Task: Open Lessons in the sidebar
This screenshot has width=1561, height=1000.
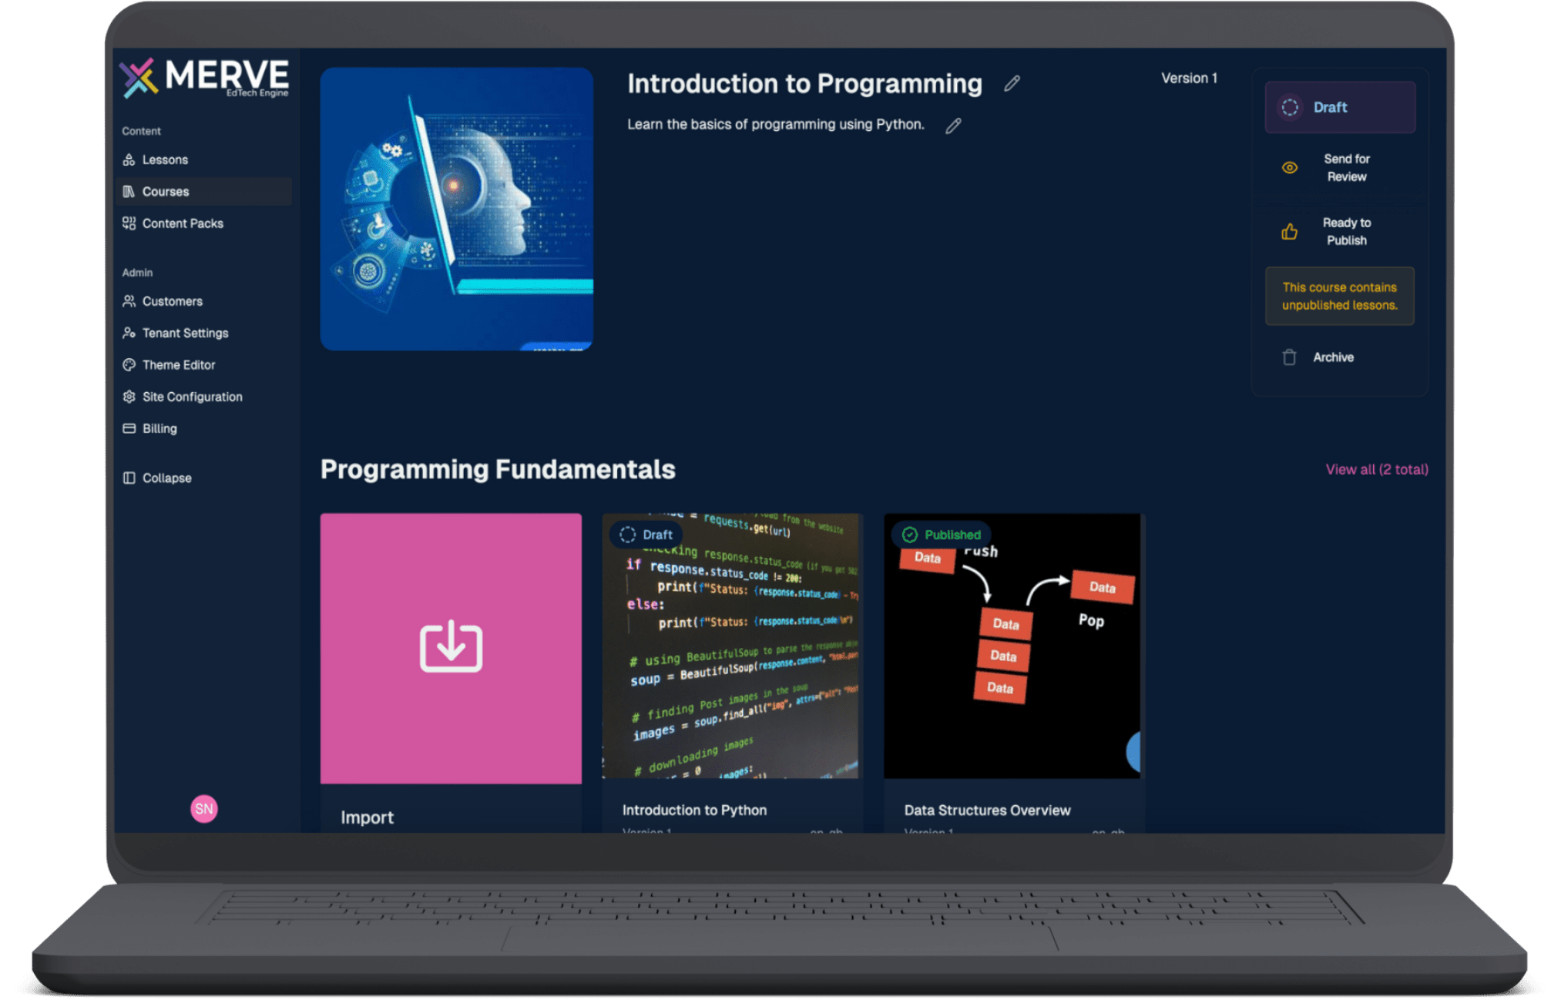Action: pyautogui.click(x=165, y=159)
